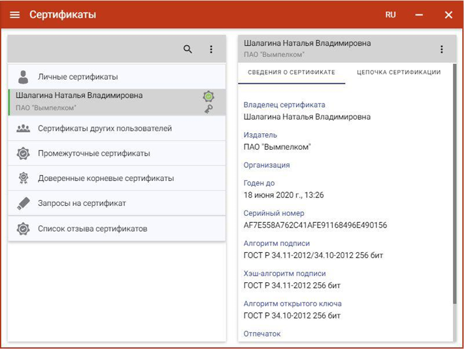Click the trusted root ribbon icon
Screen dimensions: 464x349
(x=24, y=178)
